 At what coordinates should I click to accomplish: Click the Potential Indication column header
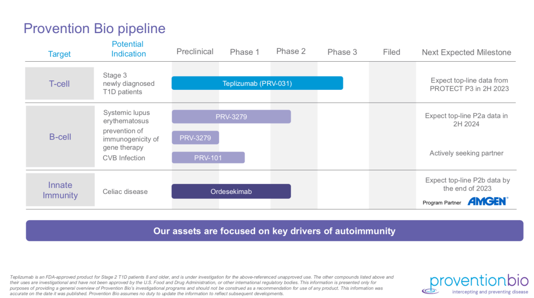click(128, 49)
